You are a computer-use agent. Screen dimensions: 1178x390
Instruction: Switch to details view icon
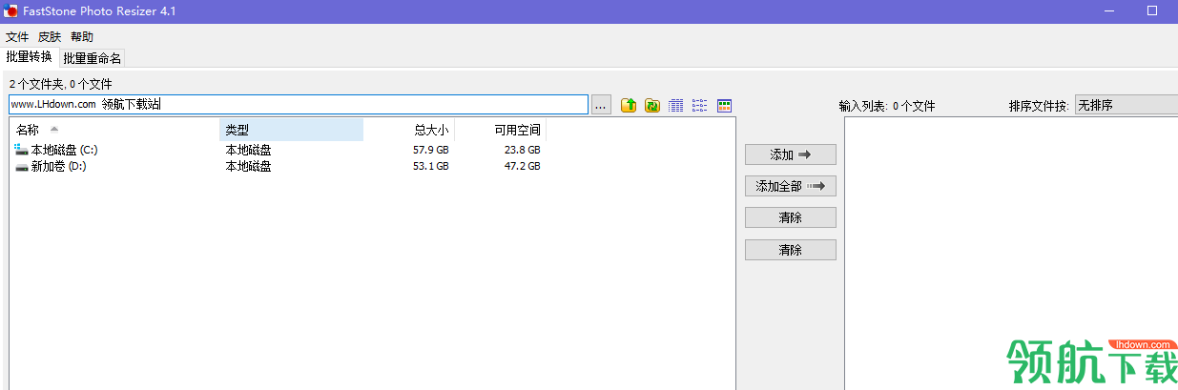click(676, 106)
